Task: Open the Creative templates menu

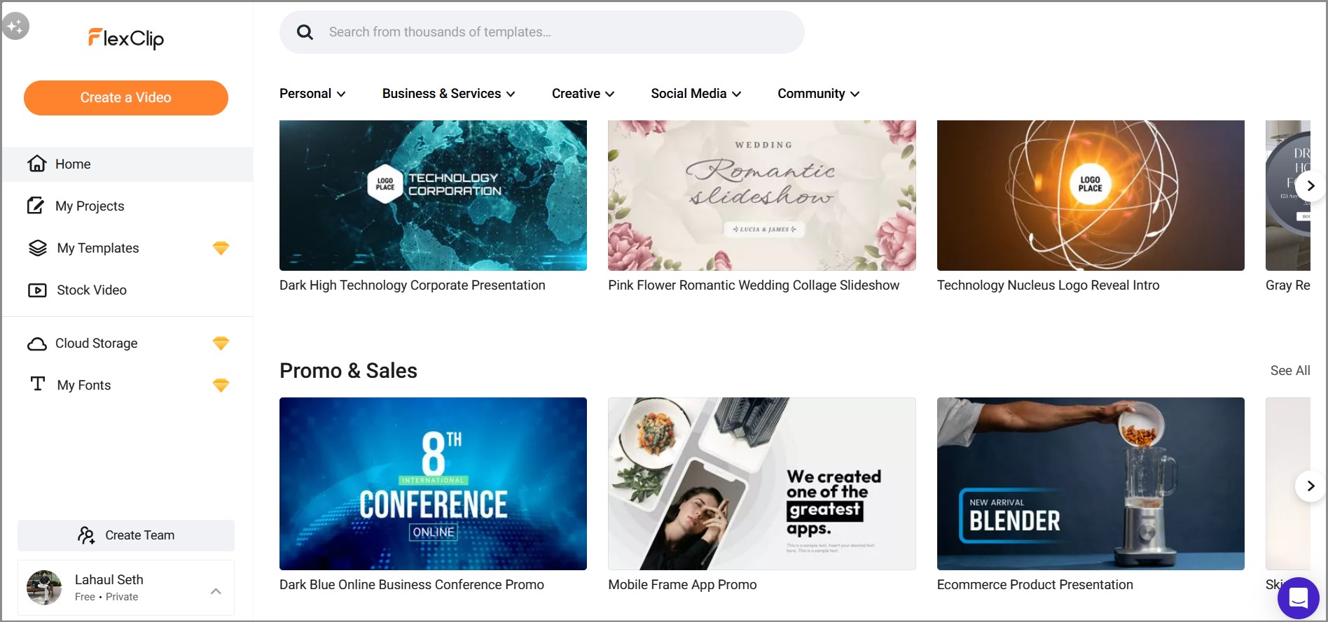Action: pyautogui.click(x=583, y=94)
